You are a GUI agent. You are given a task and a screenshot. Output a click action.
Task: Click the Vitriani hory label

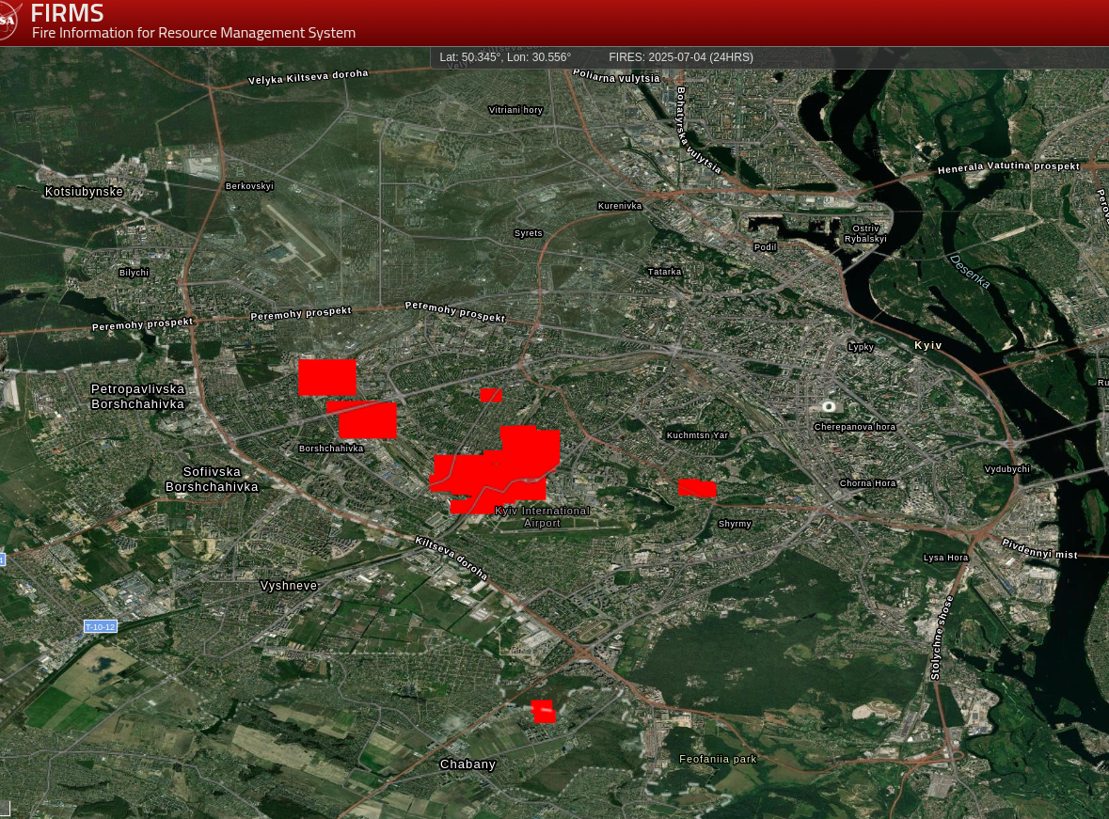pyautogui.click(x=515, y=110)
